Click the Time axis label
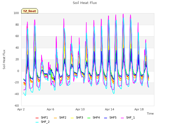Image resolution: width=170 pixels, height=127 pixels. coord(150,114)
